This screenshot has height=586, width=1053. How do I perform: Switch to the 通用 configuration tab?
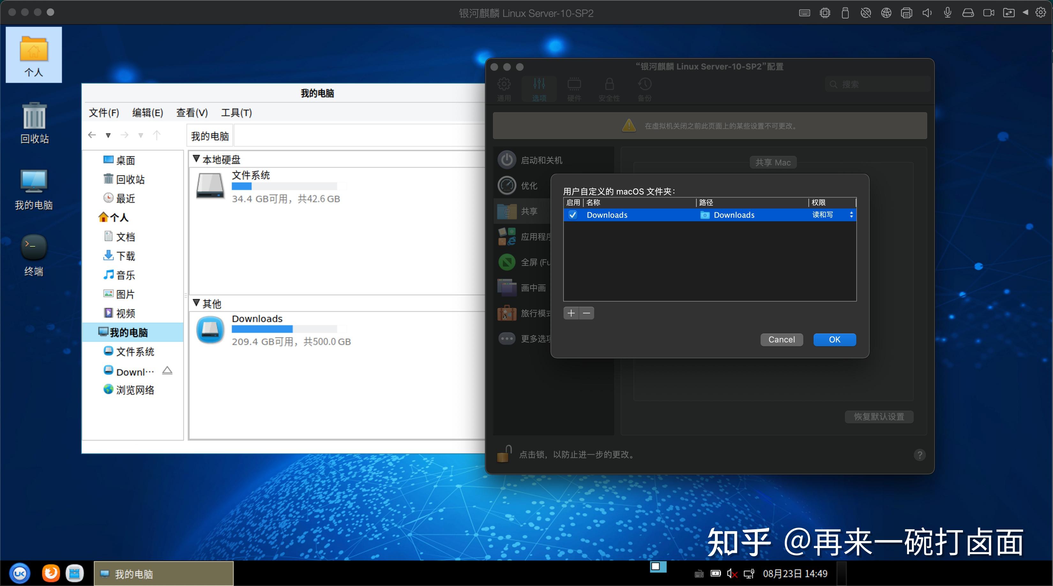[504, 89]
